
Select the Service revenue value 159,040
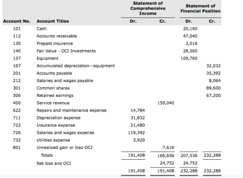[x=166, y=103]
